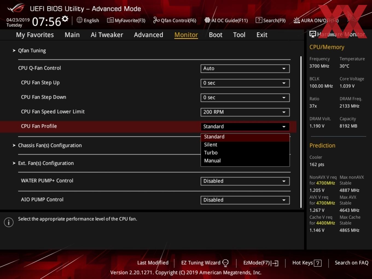Click the Prediction section heading
Image resolution: width=372 pixels, height=279 pixels.
coord(322,146)
